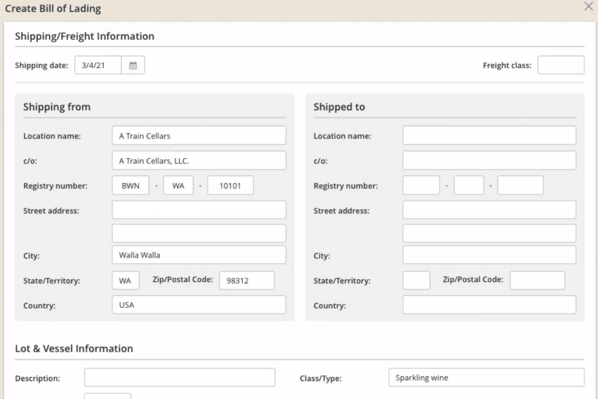This screenshot has width=598, height=399.
Task: Click Shipping from state field WA
Action: tap(126, 280)
